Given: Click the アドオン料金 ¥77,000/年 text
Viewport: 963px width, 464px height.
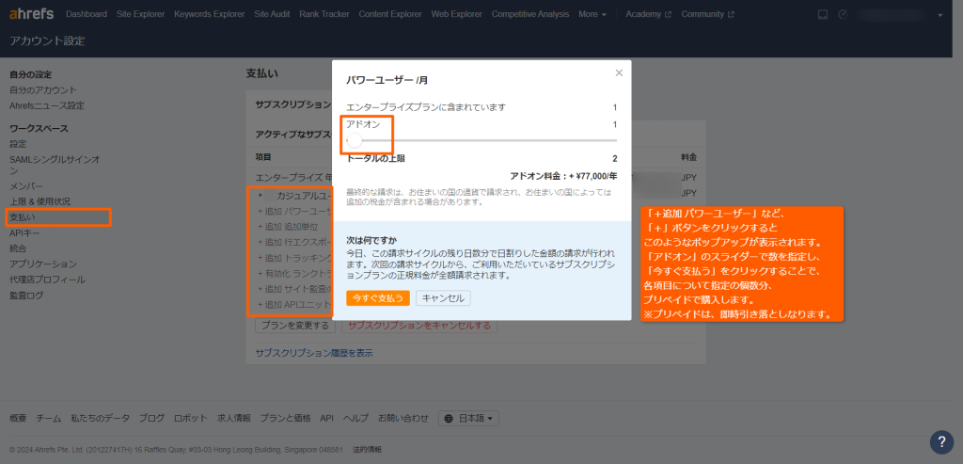Looking at the screenshot, I should coord(563,176).
